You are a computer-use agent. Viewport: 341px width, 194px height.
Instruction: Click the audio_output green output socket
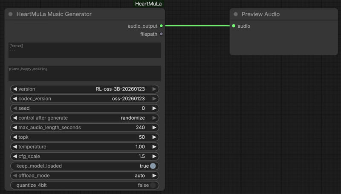162,26
